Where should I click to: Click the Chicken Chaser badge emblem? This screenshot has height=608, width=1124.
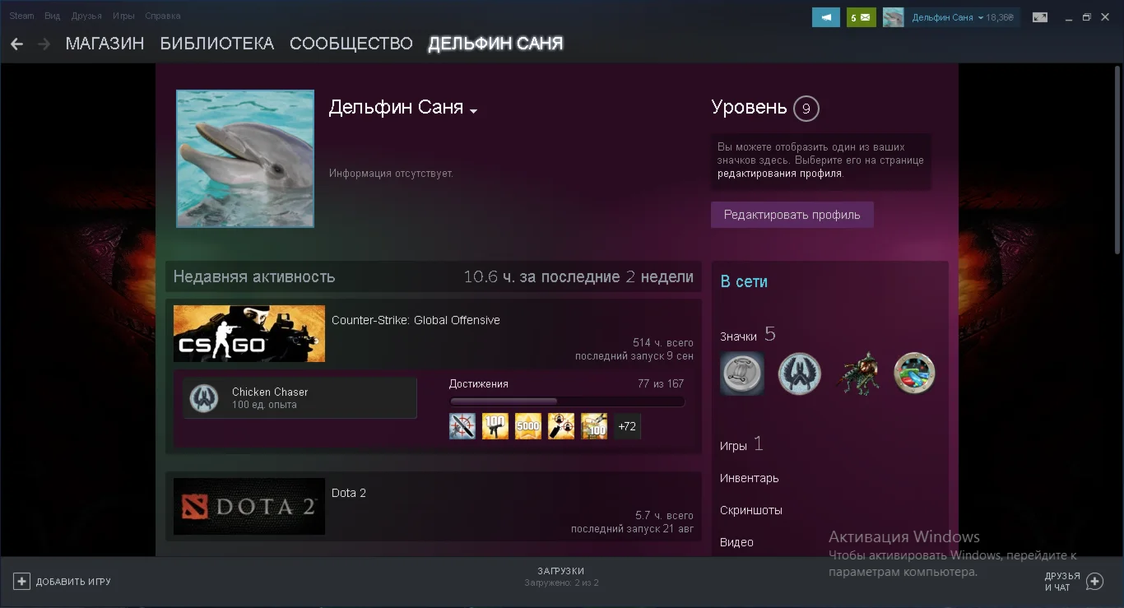click(x=203, y=397)
